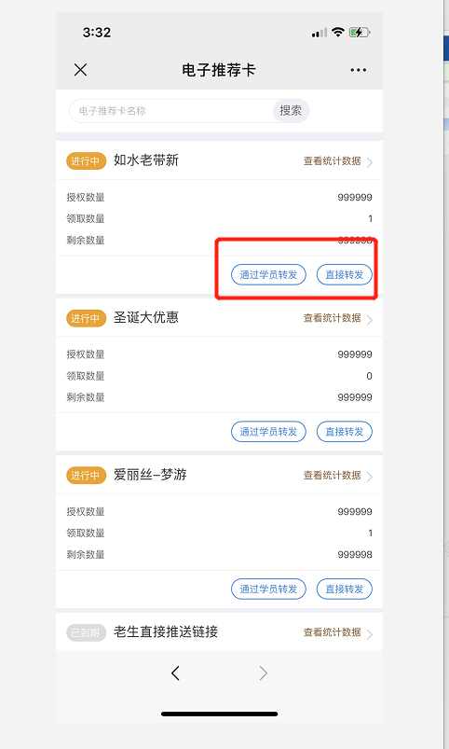Close the 电子推荐卡 page with the X icon
Image resolution: width=449 pixels, height=749 pixels.
81,70
